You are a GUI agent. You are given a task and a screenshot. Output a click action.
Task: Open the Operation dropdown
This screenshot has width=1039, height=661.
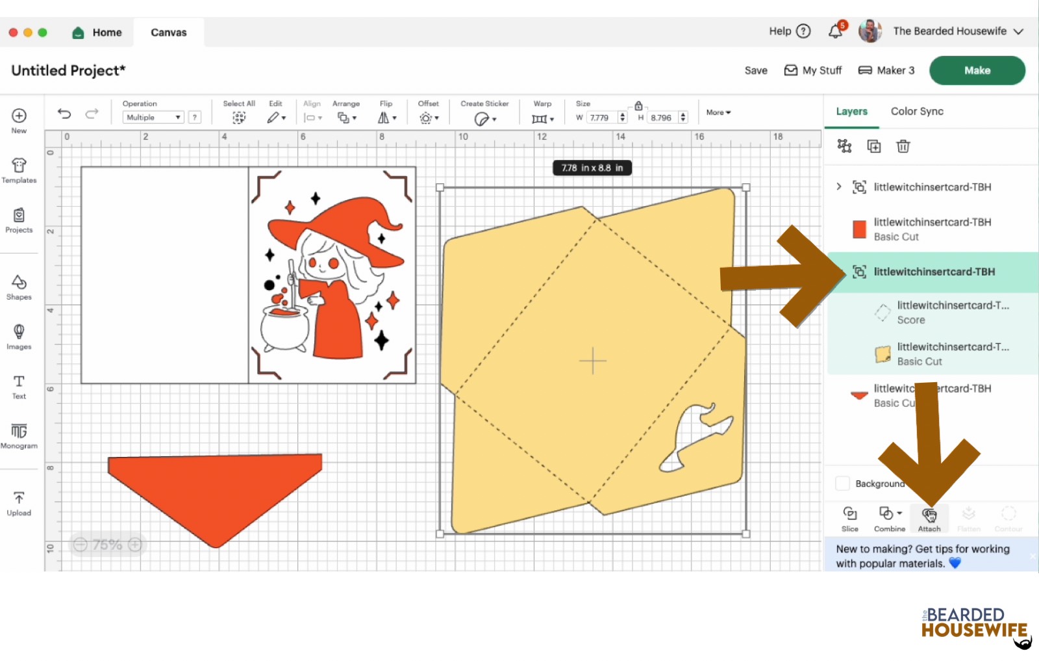pos(153,118)
